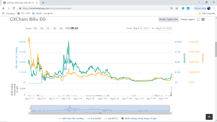217x122 pixels.
Task: Close the GXChain browser tab
Action: tap(37, 3)
